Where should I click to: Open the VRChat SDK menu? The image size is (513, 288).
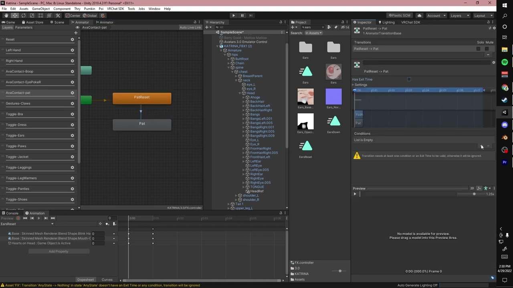click(115, 9)
